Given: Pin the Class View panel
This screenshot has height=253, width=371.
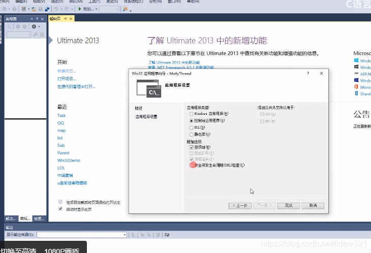Looking at the screenshot, I should point(37,19).
